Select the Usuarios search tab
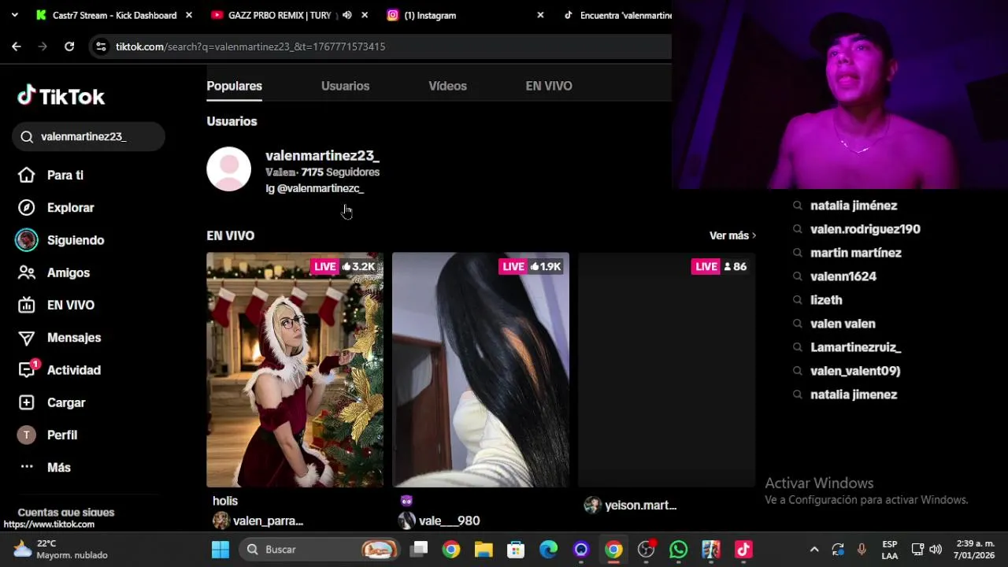 [345, 86]
